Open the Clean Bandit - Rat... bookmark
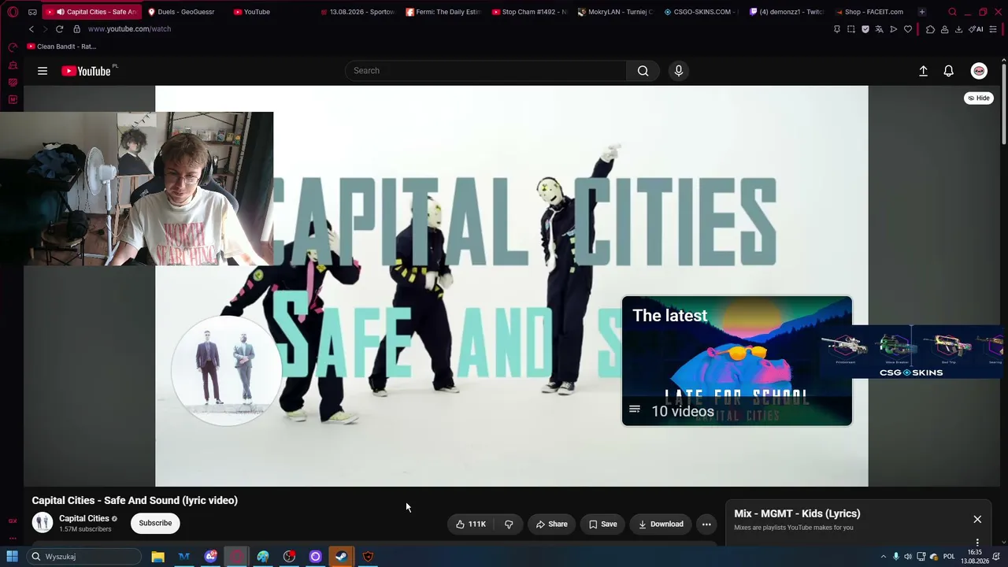Viewport: 1008px width, 567px height. [x=61, y=46]
